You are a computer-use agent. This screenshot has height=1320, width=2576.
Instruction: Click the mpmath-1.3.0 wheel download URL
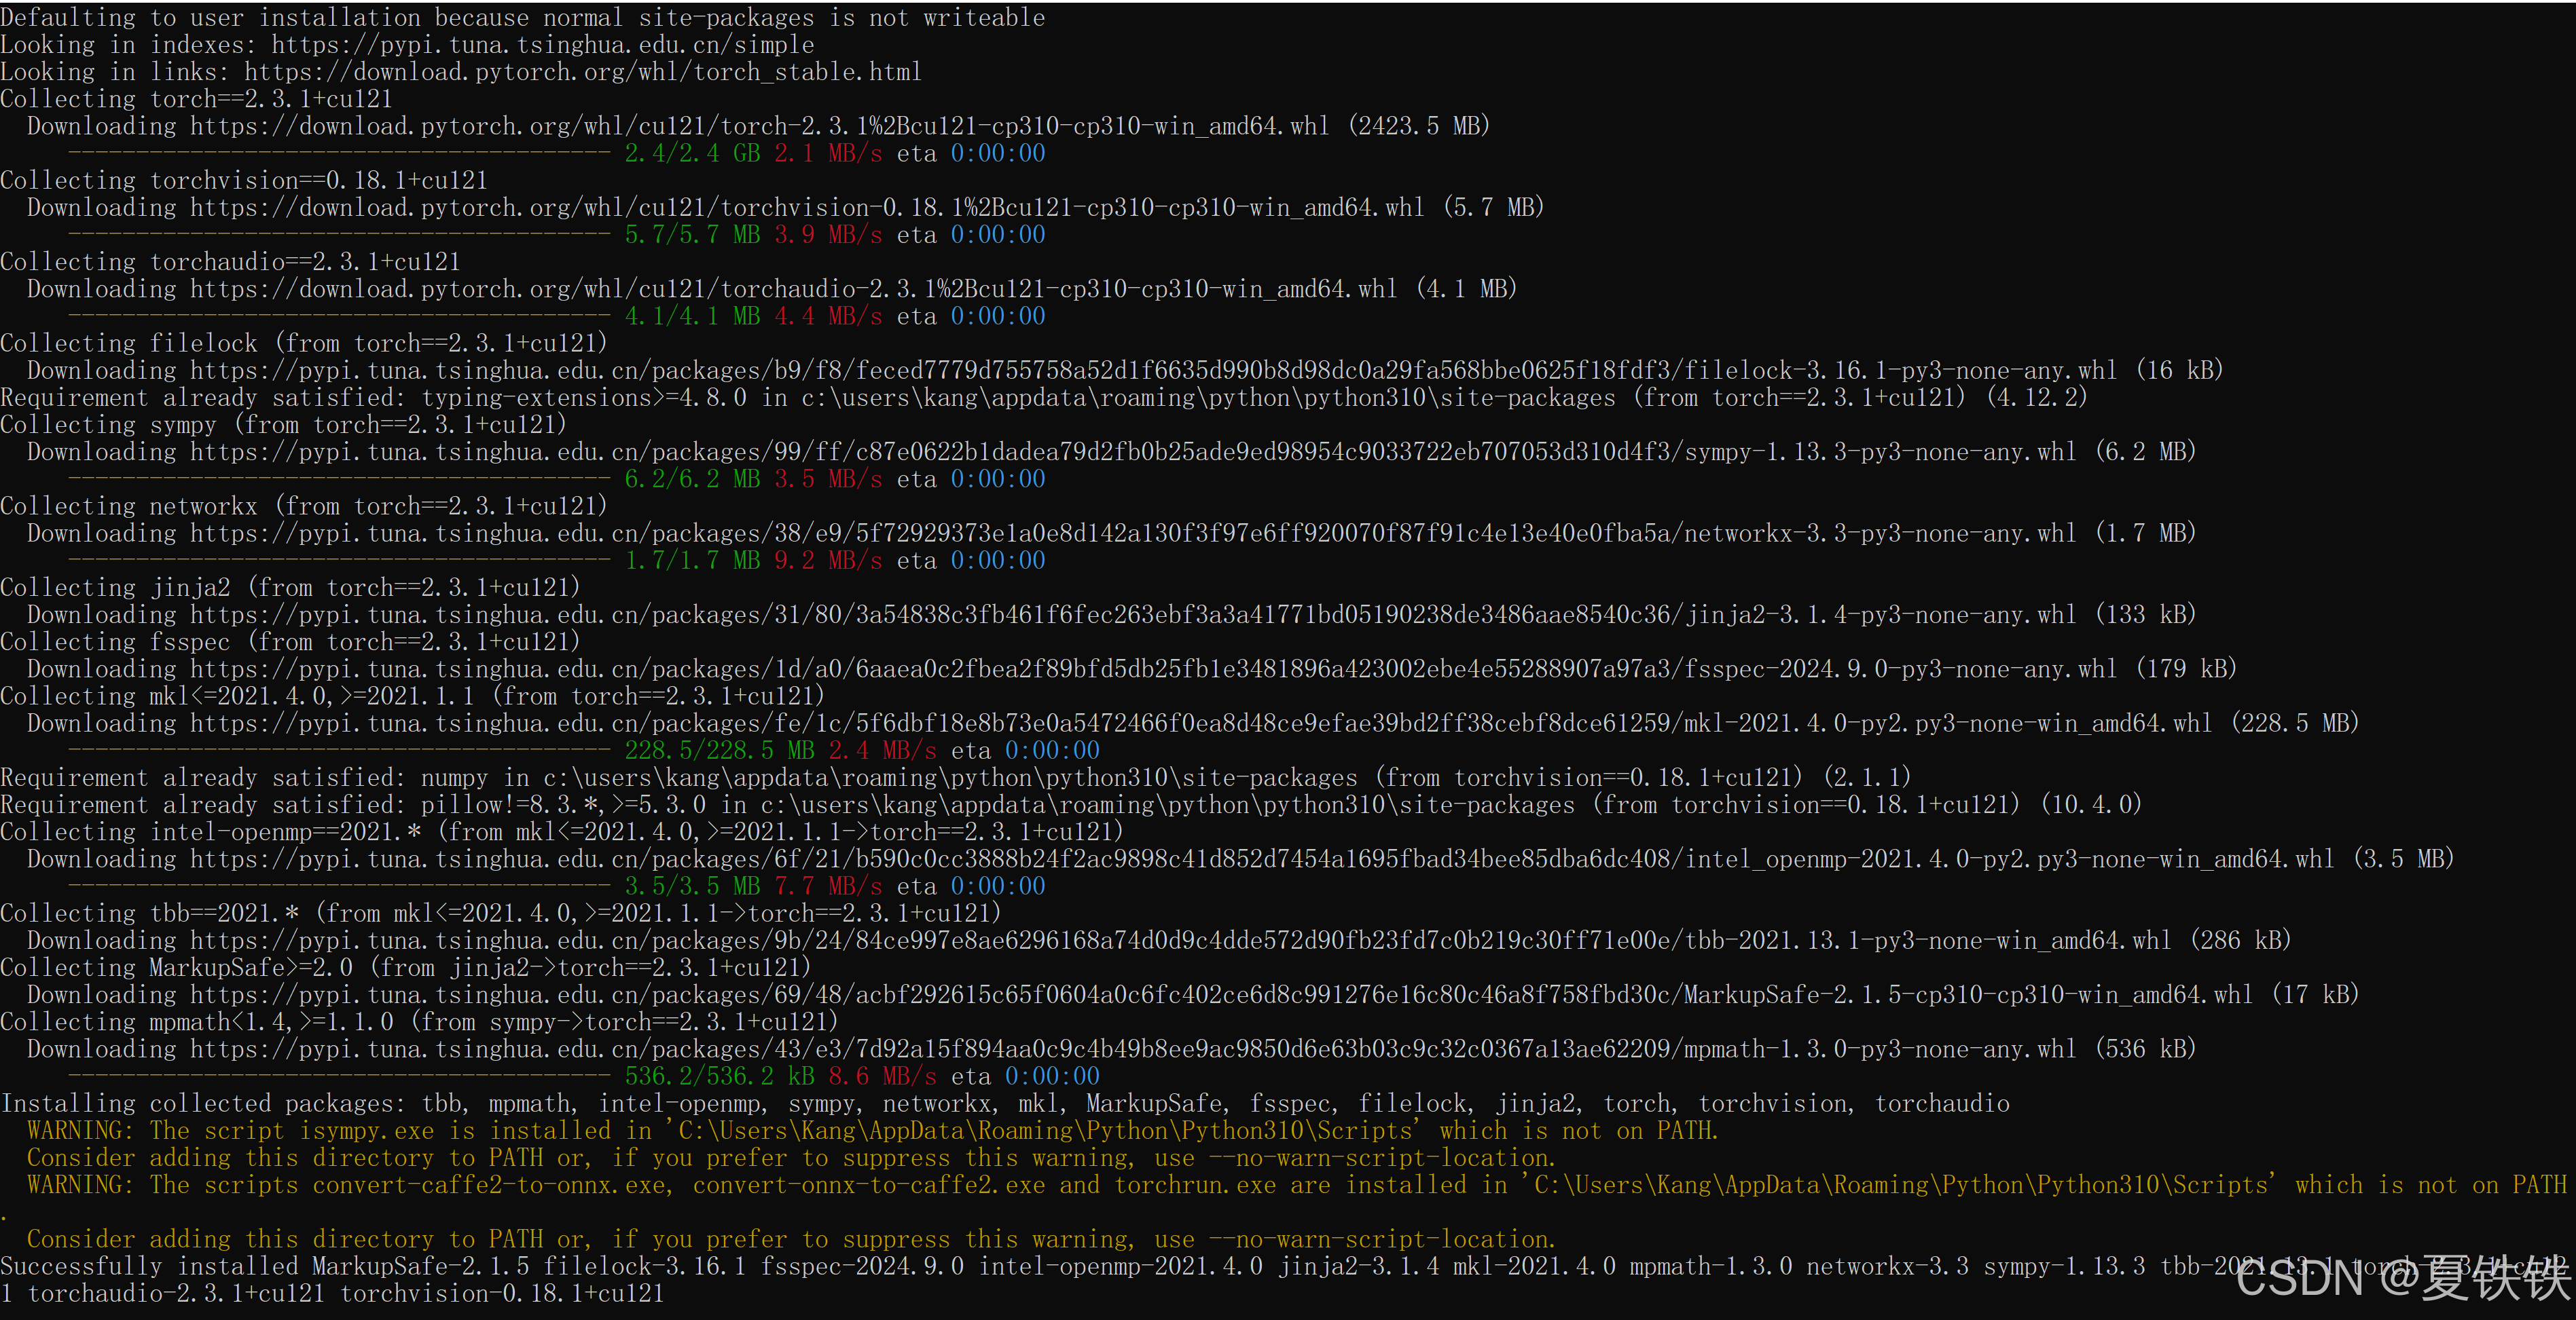coord(1133,1049)
